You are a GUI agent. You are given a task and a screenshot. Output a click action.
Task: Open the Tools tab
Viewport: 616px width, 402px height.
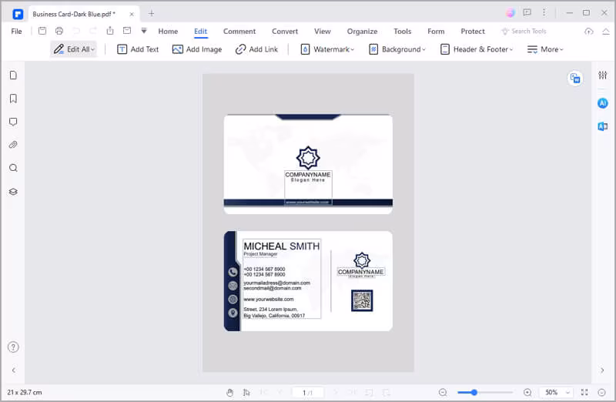pyautogui.click(x=402, y=31)
